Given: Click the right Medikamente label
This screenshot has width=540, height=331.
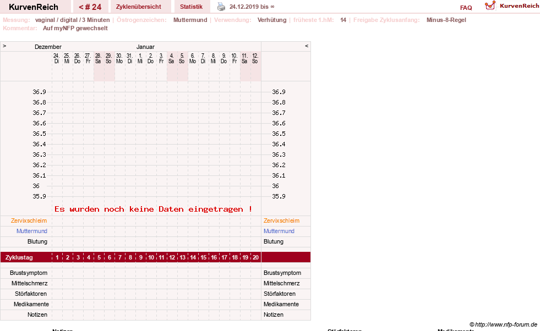Looking at the screenshot, I should point(281,304).
